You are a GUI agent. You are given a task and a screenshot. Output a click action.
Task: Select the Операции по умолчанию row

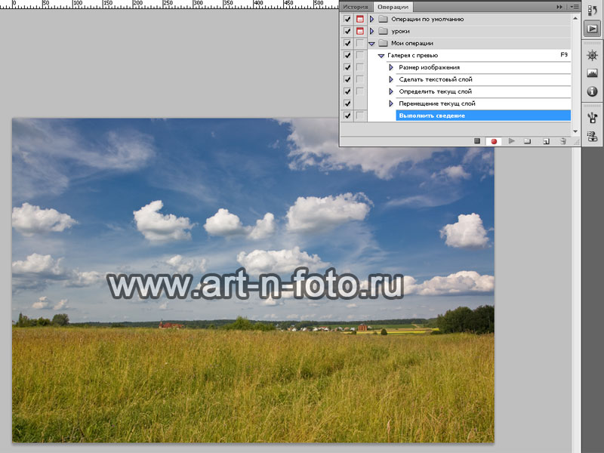[x=469, y=19]
